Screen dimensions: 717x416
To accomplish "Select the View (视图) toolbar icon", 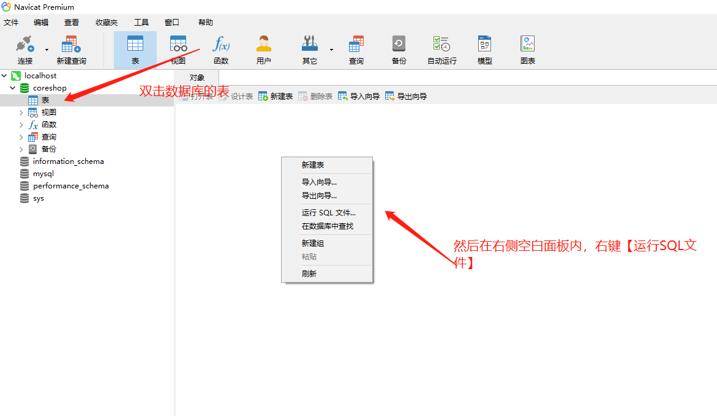I will point(178,45).
